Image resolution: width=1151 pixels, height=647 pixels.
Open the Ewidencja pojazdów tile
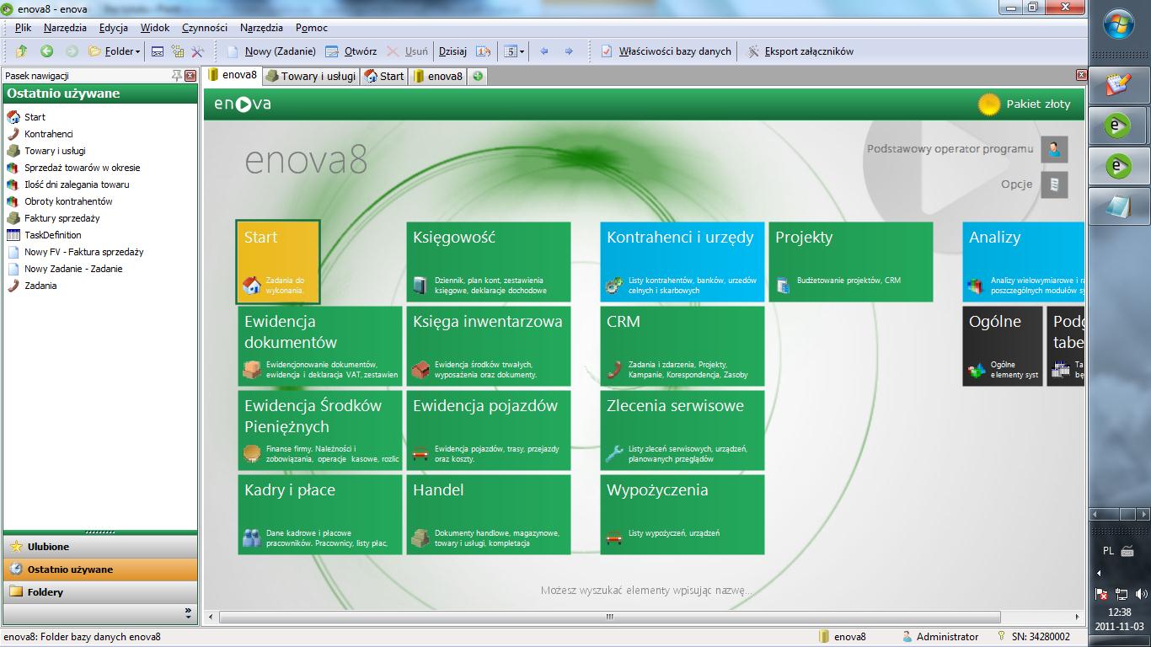[489, 430]
